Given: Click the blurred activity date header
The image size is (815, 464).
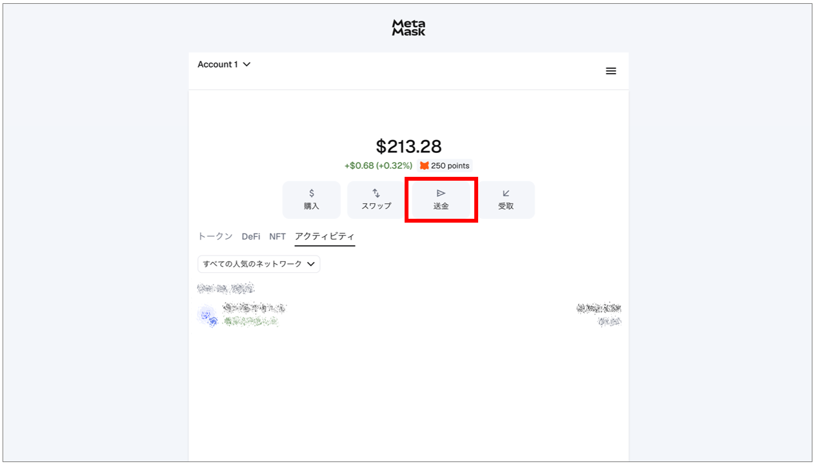Looking at the screenshot, I should (225, 288).
